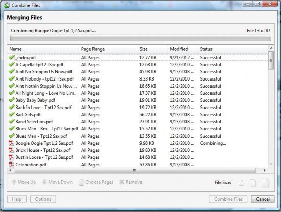Select the small file size icon

[241, 182]
